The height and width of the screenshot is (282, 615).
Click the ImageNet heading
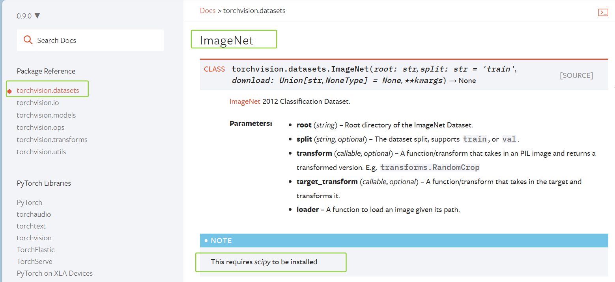pyautogui.click(x=226, y=40)
